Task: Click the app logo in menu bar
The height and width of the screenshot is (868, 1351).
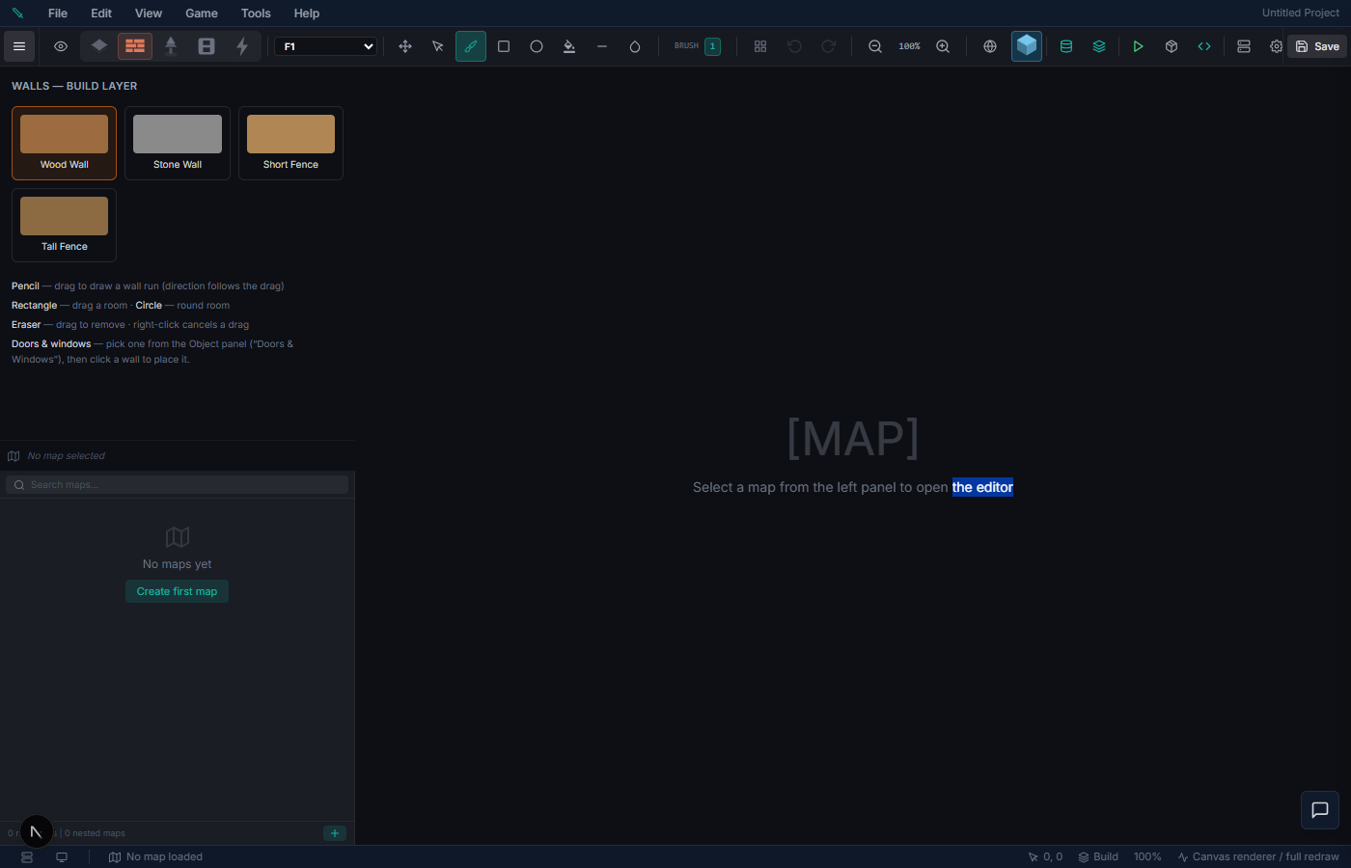Action: [17, 14]
